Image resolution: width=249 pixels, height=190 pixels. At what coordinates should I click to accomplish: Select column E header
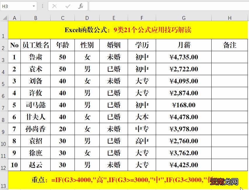click(114, 18)
